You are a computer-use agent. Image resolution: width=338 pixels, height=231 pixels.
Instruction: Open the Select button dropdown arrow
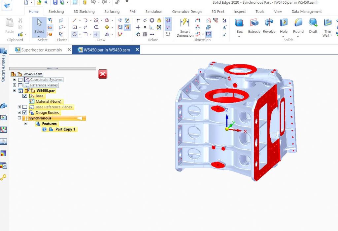point(39,36)
